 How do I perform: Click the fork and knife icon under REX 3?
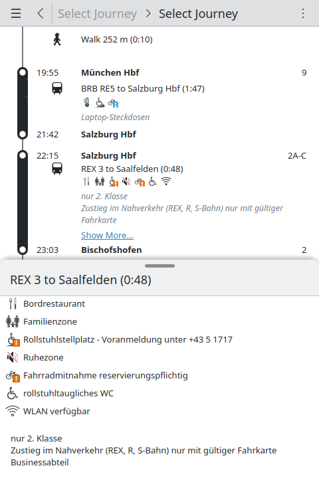pyautogui.click(x=86, y=181)
